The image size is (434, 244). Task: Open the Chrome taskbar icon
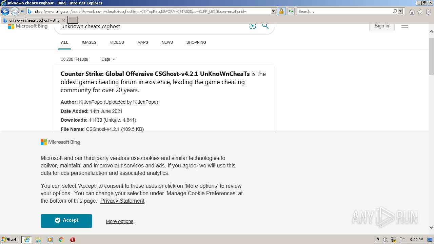coord(61,240)
